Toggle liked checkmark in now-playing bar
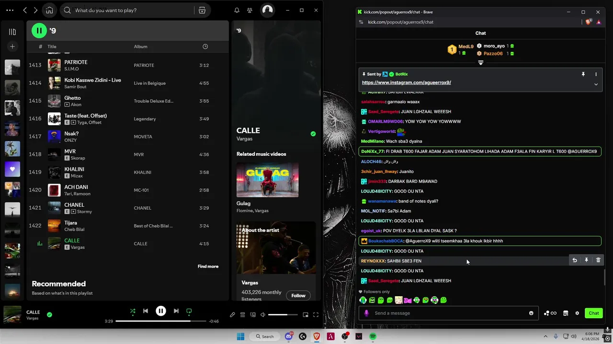The height and width of the screenshot is (344, 613). (49, 315)
